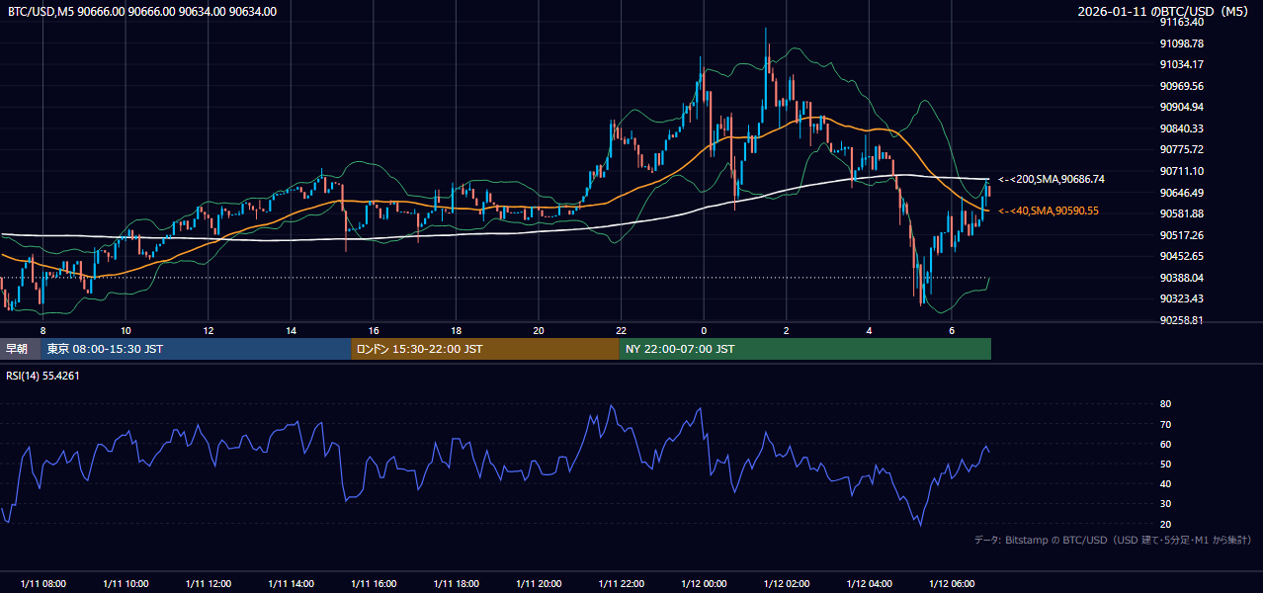Click the 早朝 session bar segment
The width and height of the screenshot is (1263, 593).
coord(21,349)
